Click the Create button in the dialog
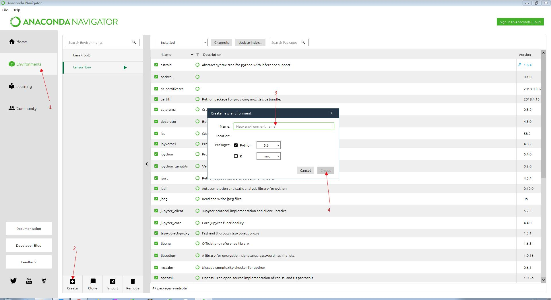The width and height of the screenshot is (551, 300). pos(326,170)
